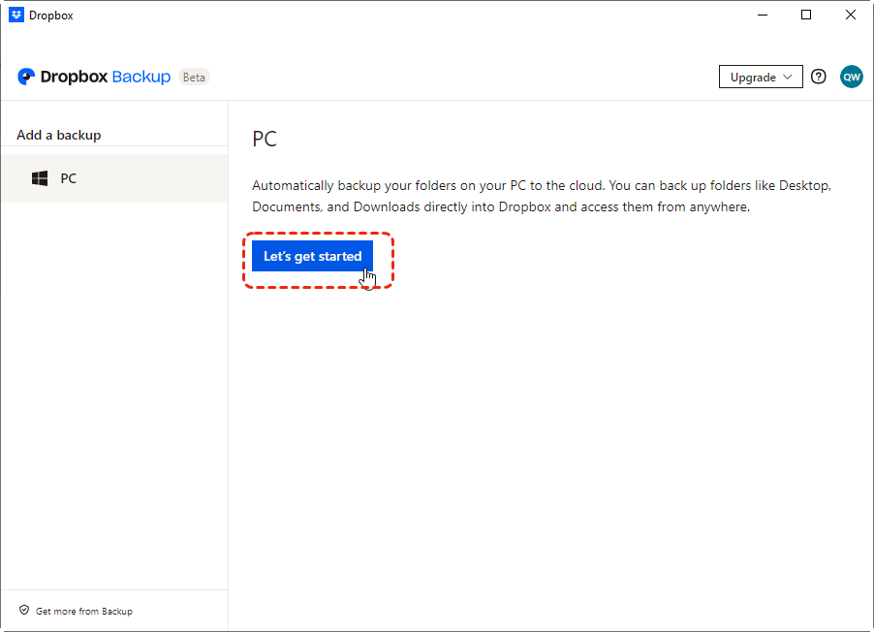Image resolution: width=874 pixels, height=632 pixels.
Task: Open Get more from Backup link
Action: click(x=84, y=612)
